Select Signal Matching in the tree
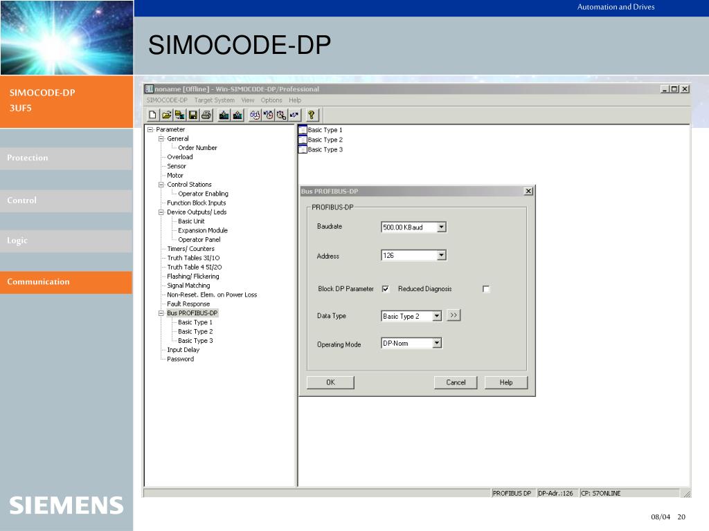Screen dimensions: 709x531 [x=188, y=286]
